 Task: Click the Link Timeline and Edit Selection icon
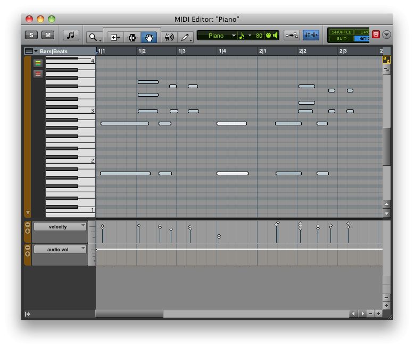tap(311, 36)
